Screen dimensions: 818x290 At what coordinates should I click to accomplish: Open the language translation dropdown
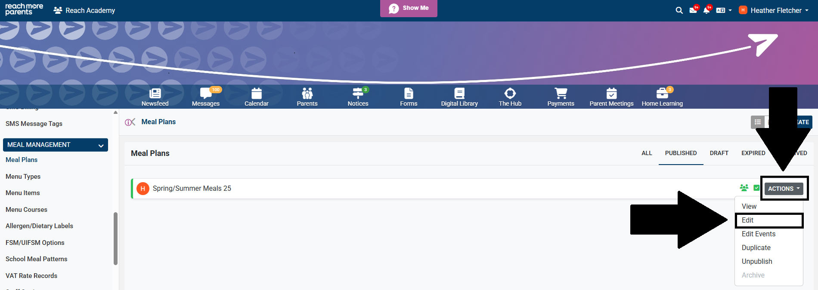point(724,10)
